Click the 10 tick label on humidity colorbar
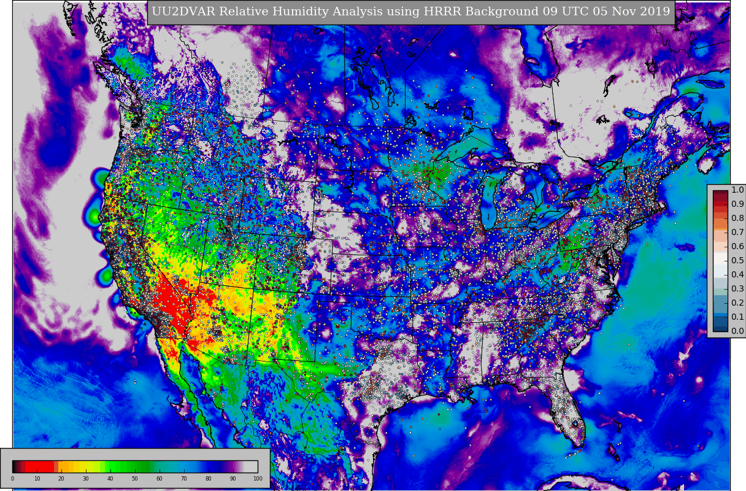 37,479
